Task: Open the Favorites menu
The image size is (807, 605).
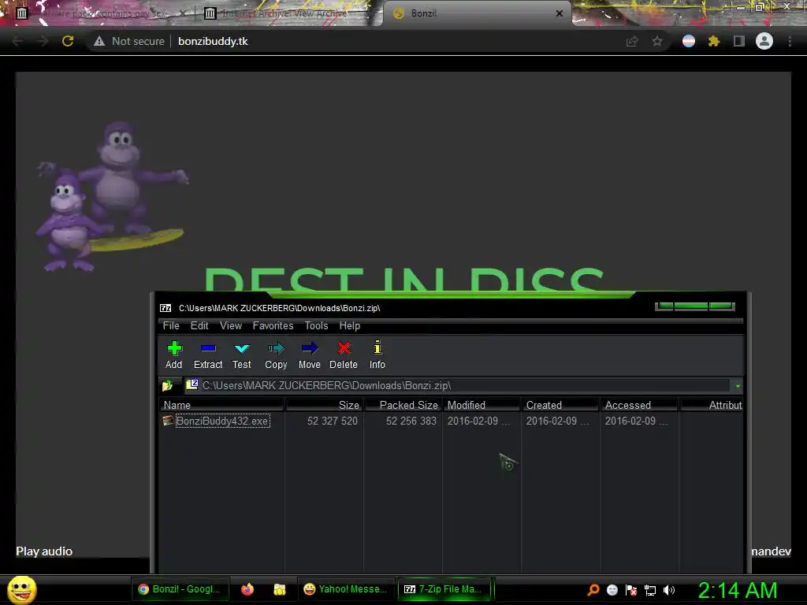Action: click(x=273, y=325)
